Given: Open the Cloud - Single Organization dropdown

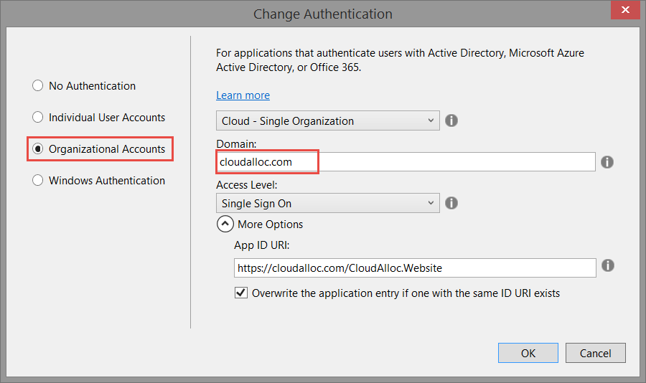Looking at the screenshot, I should click(x=327, y=120).
